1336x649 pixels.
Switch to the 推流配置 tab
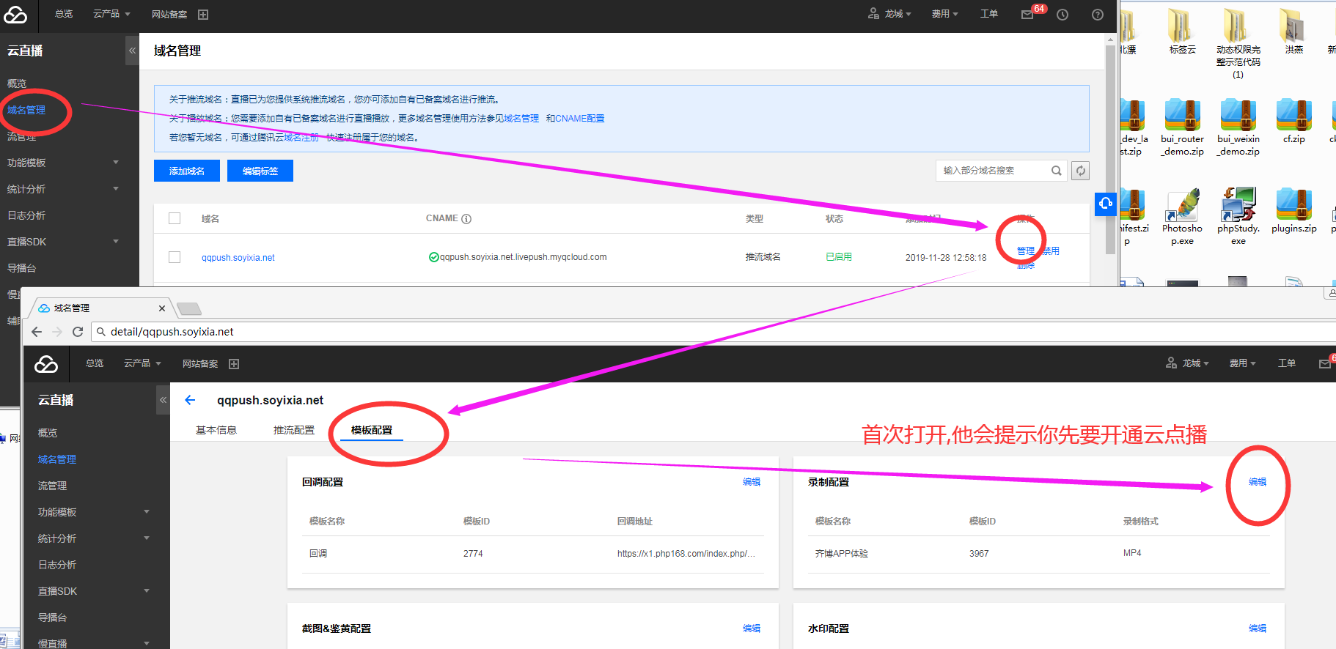coord(293,430)
